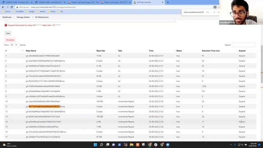Image resolution: width=263 pixels, height=148 pixels.
Task: Open Task View on the taskbar
Action: click(108, 145)
